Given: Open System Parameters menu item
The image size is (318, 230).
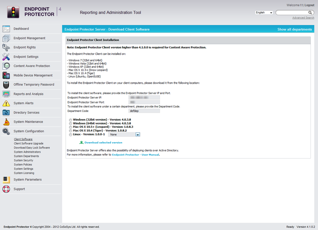Looking at the screenshot, I should 27,180.
